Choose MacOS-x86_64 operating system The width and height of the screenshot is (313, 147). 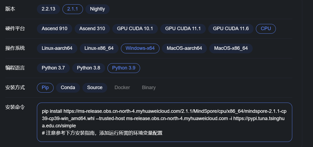point(231,48)
